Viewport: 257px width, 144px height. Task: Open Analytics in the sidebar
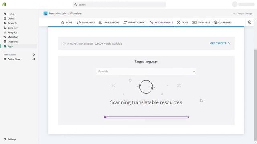pos(12,32)
